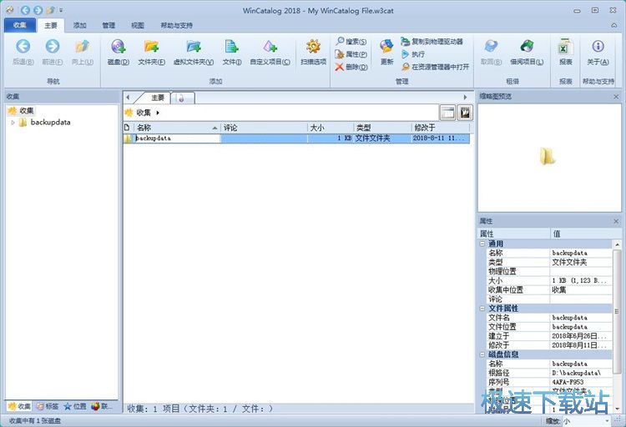Toggle the dark thumbnail view button
The width and height of the screenshot is (626, 427).
[465, 113]
